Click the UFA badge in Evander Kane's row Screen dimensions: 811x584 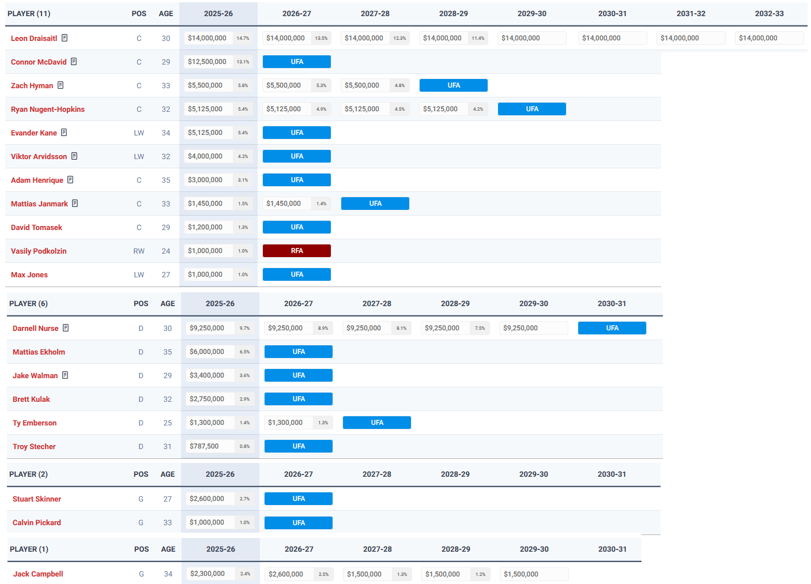pos(297,133)
